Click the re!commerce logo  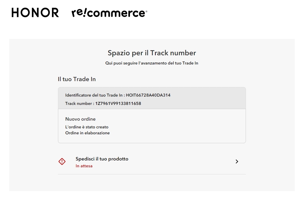click(x=109, y=13)
